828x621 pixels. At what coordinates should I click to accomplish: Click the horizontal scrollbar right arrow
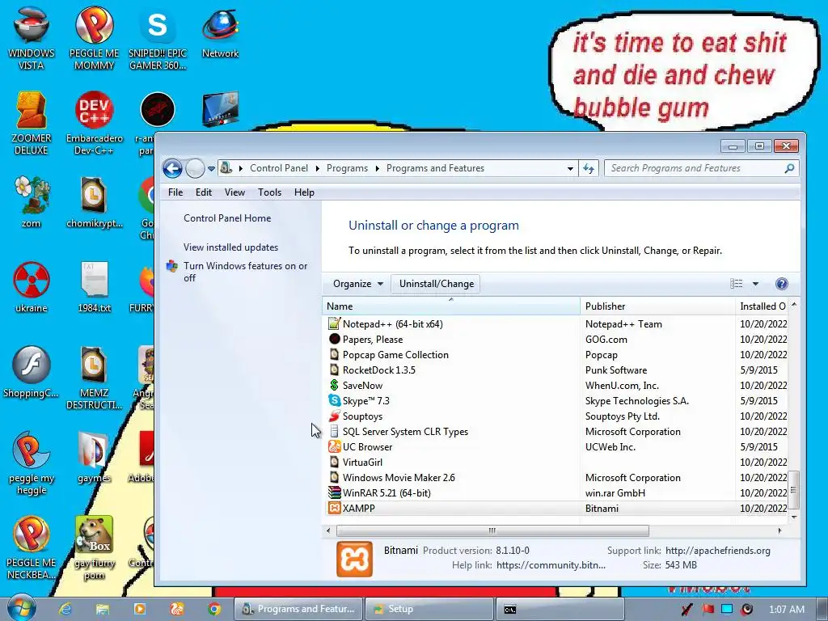click(x=780, y=530)
